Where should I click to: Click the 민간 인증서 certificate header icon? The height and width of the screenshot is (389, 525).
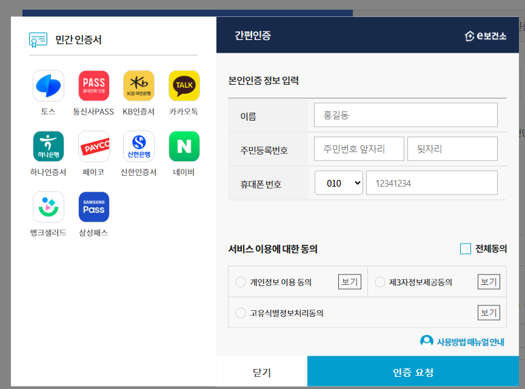38,40
